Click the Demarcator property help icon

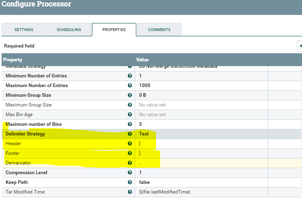(x=130, y=163)
